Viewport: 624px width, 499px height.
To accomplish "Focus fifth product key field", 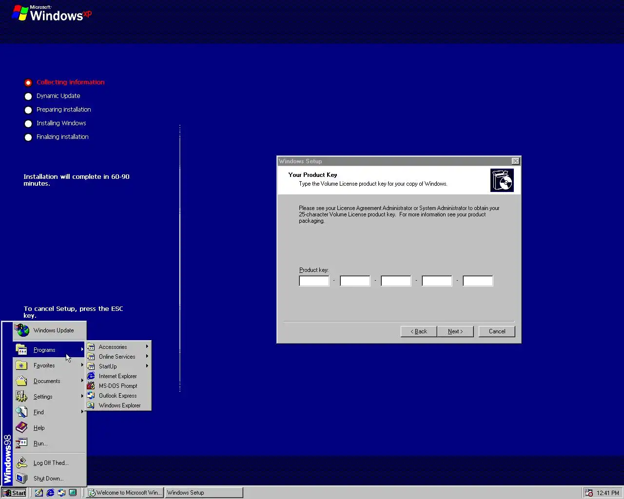I will click(x=478, y=281).
